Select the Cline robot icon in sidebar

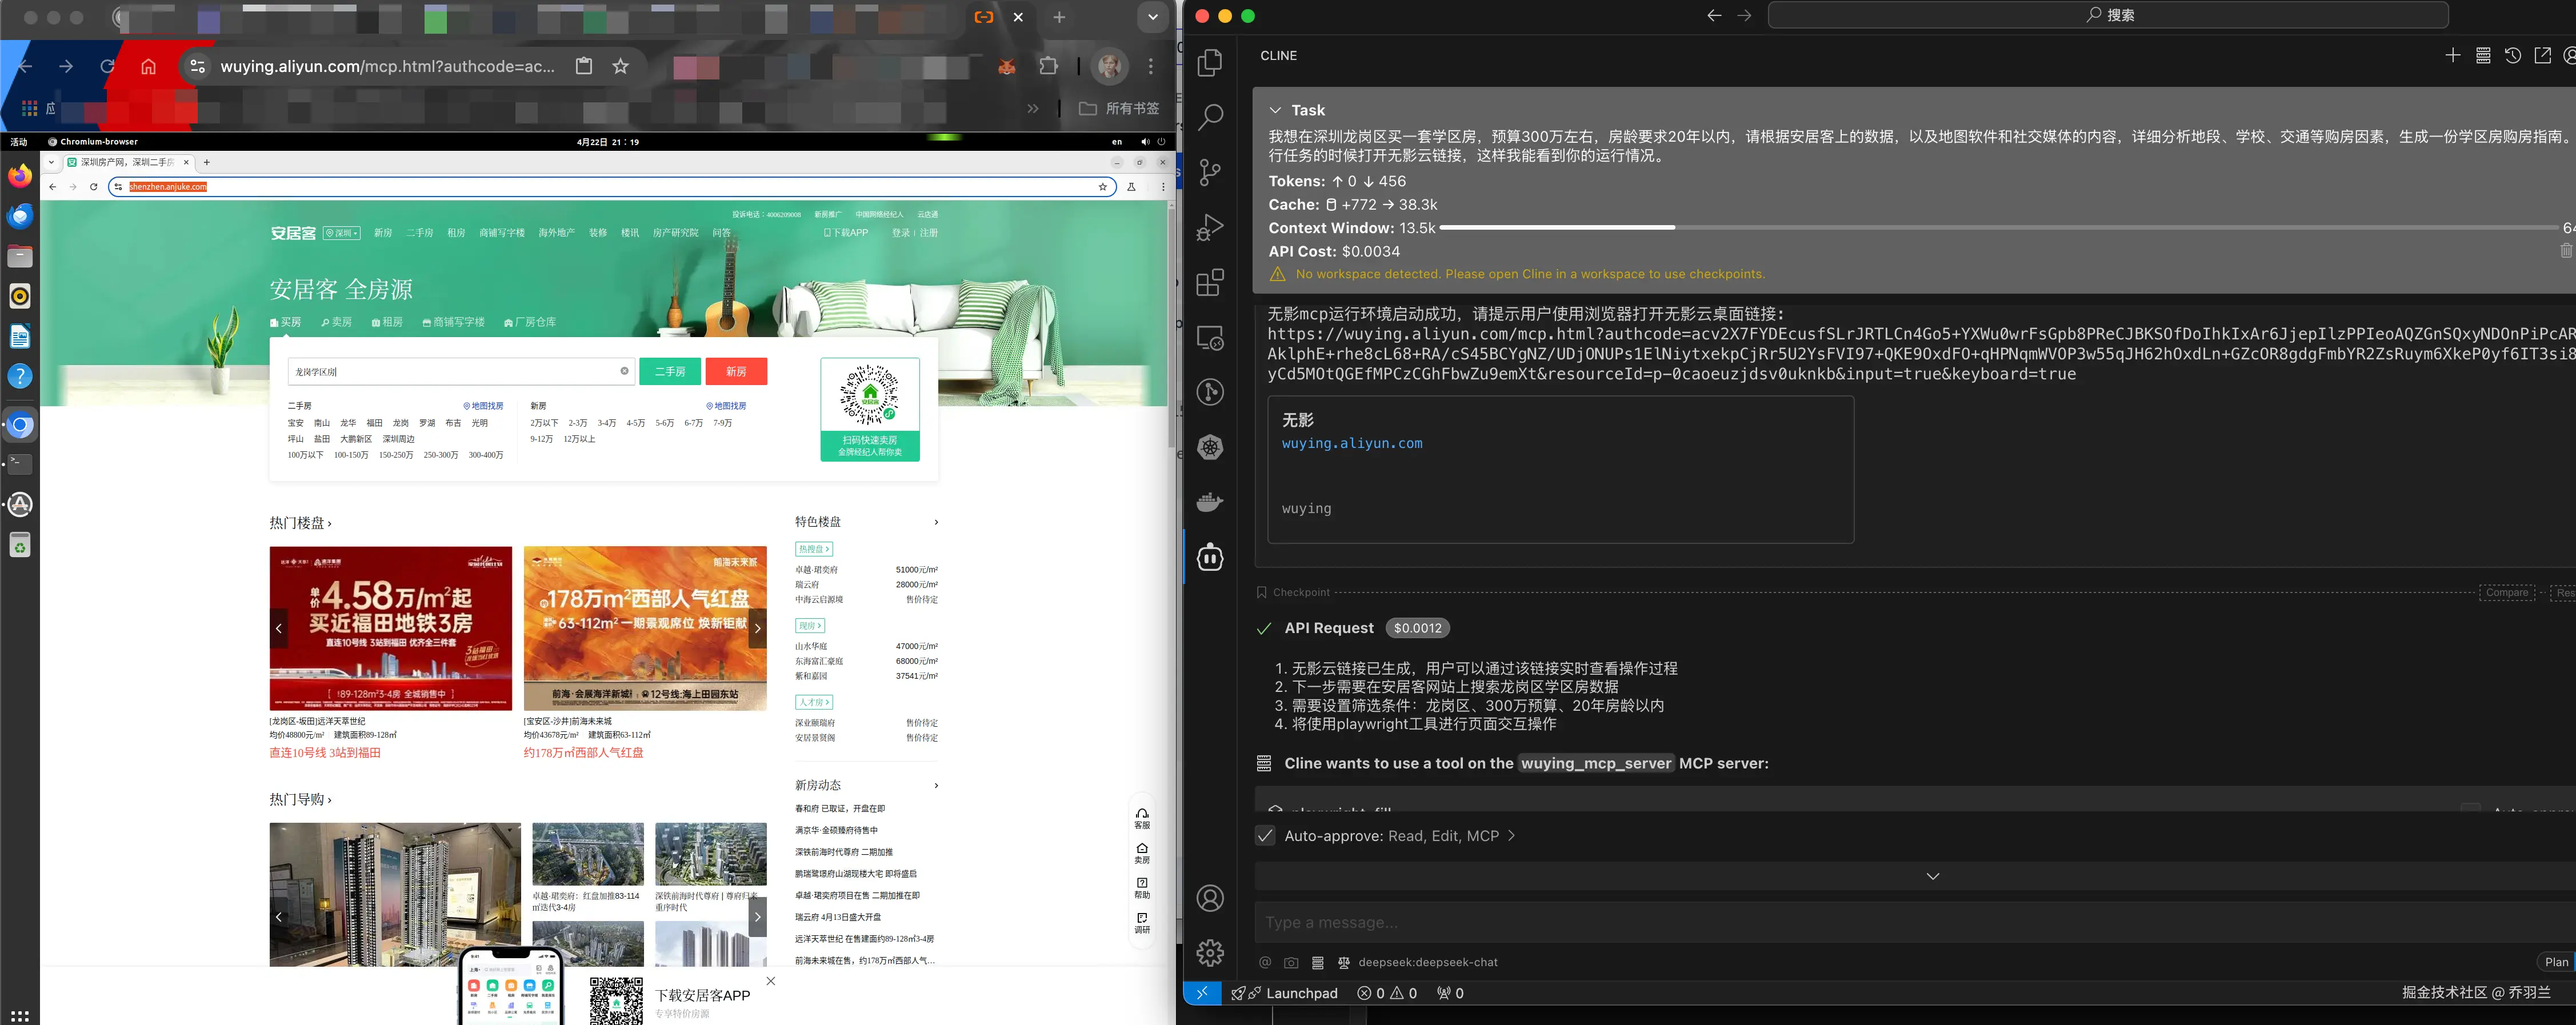tap(1210, 557)
